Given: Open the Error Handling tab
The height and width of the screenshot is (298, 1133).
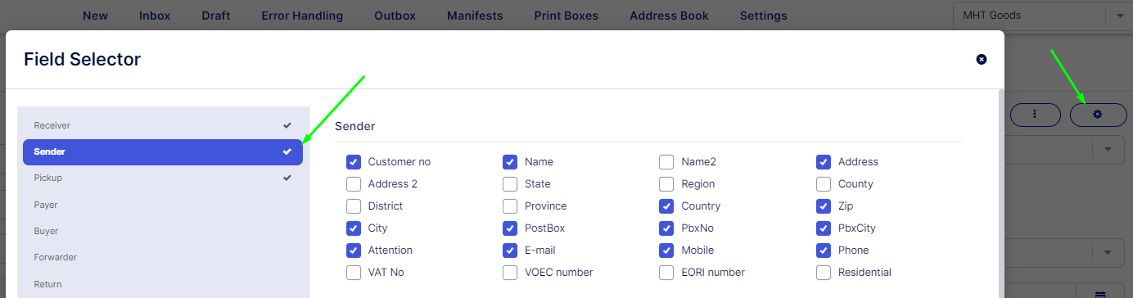Looking at the screenshot, I should [x=302, y=16].
